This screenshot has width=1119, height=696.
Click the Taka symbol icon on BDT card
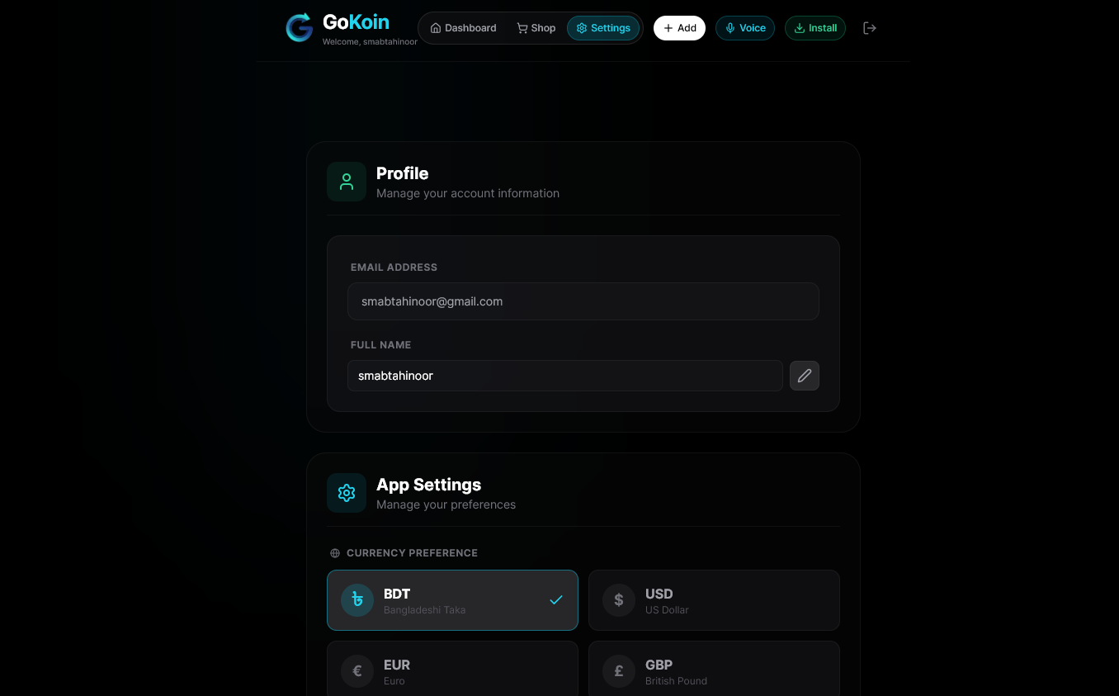356,600
